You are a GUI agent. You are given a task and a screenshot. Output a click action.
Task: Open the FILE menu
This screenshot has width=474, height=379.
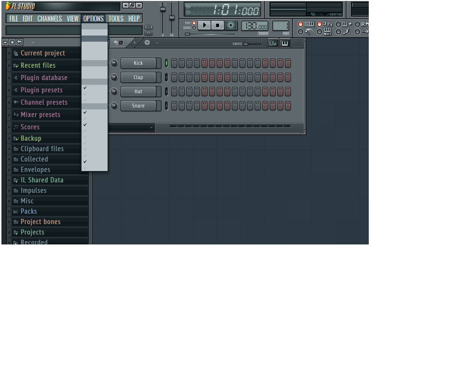(x=14, y=19)
